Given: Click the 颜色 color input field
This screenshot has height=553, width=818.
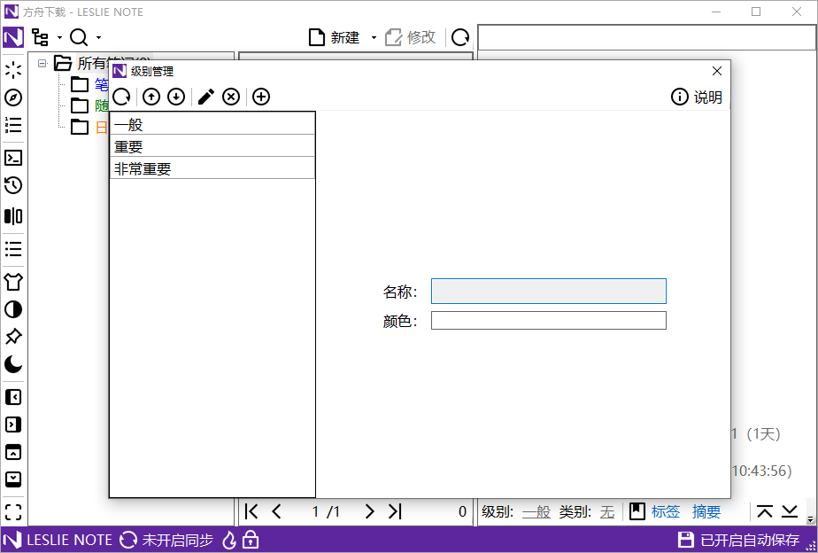Looking at the screenshot, I should 548,320.
